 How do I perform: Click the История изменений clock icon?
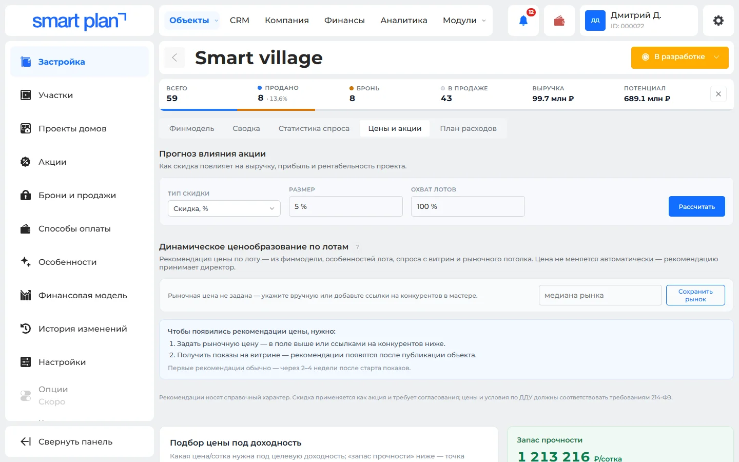tap(26, 329)
